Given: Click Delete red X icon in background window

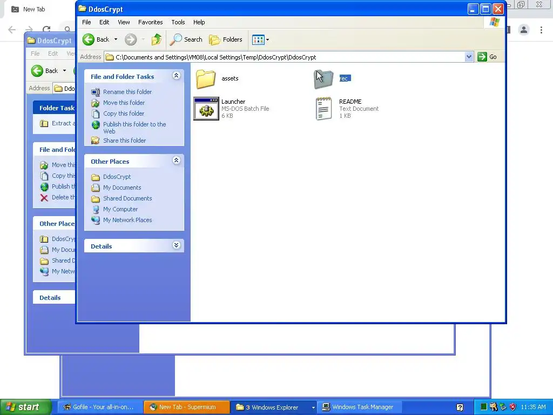Looking at the screenshot, I should 44,198.
